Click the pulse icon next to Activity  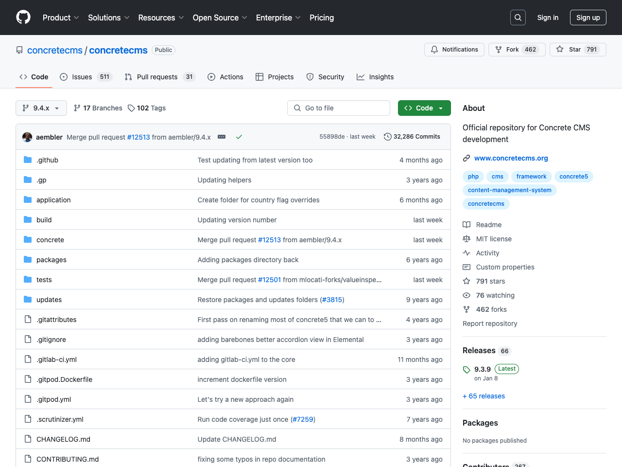(x=466, y=253)
